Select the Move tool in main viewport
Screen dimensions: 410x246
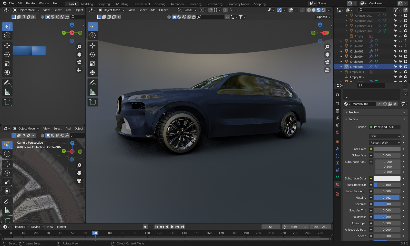coord(93,46)
